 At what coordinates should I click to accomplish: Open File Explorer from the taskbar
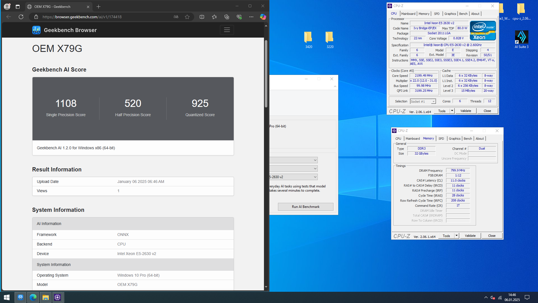pyautogui.click(x=46, y=297)
